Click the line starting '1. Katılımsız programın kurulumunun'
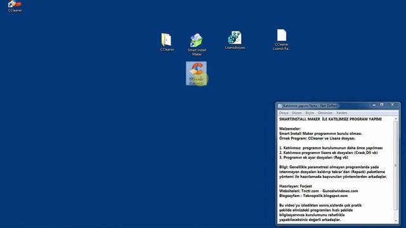Viewport: 406px width, 228px height. pyautogui.click(x=331, y=148)
